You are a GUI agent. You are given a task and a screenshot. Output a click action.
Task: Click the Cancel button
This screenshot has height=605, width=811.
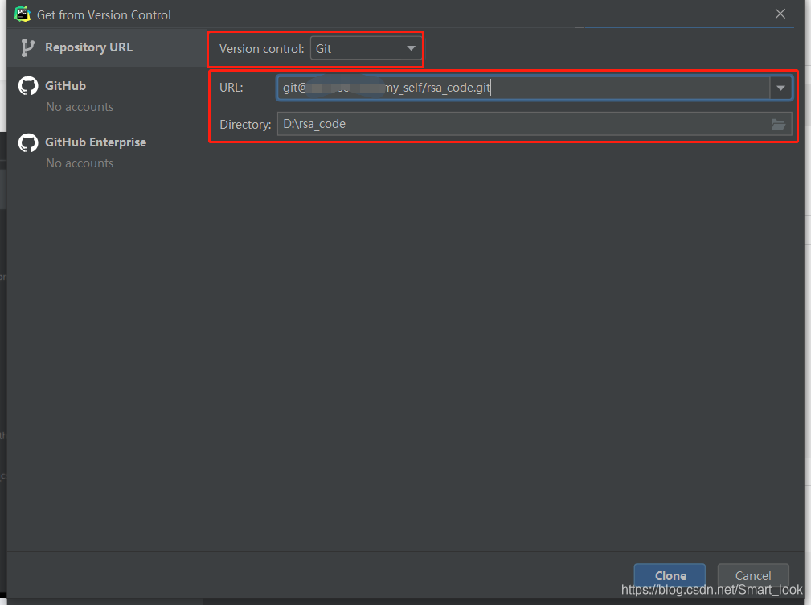pyautogui.click(x=753, y=575)
